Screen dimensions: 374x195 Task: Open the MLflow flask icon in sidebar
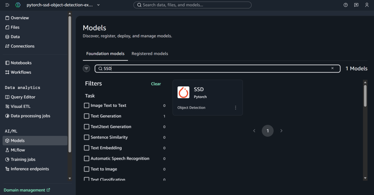tap(7, 150)
